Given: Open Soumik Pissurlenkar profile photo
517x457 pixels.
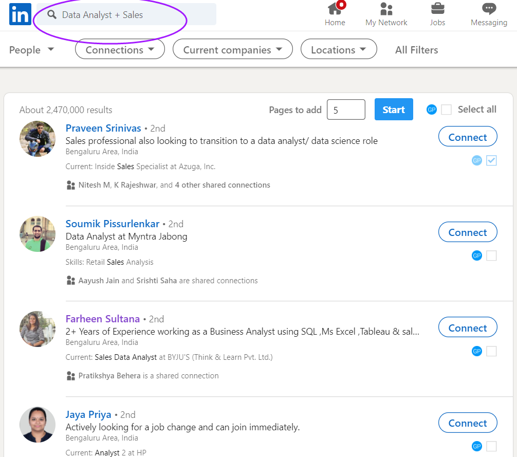Looking at the screenshot, I should tap(37, 234).
